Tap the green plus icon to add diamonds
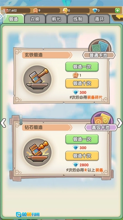123x220 pixels. 117,10
